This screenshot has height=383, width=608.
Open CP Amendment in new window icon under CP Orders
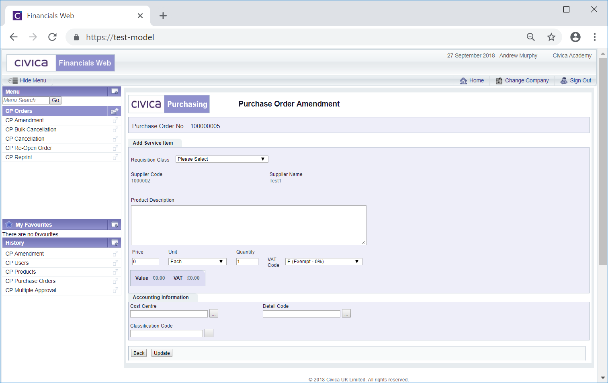pyautogui.click(x=115, y=120)
